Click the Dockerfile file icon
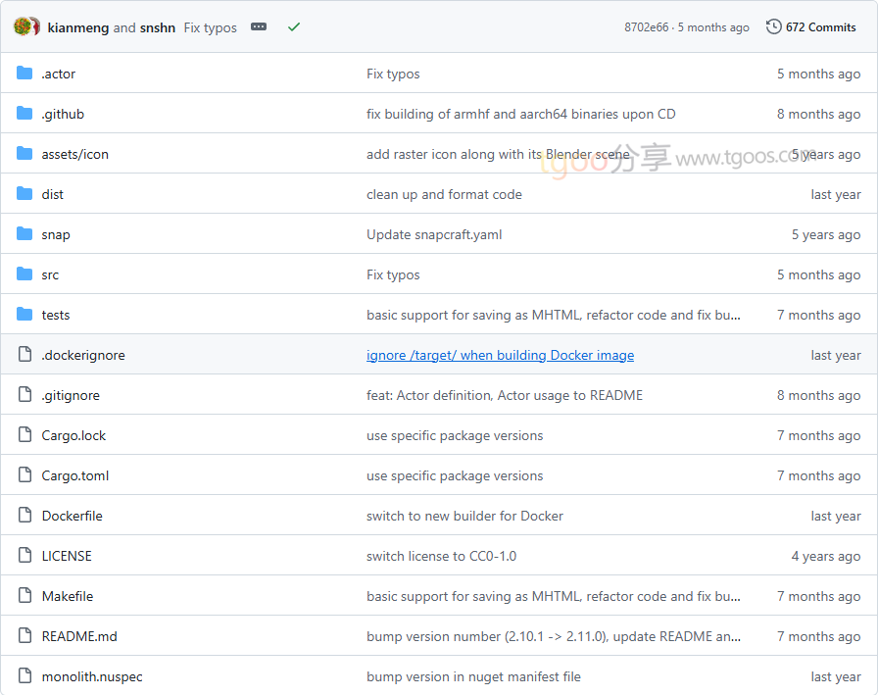Image resolution: width=878 pixels, height=696 pixels. point(24,516)
